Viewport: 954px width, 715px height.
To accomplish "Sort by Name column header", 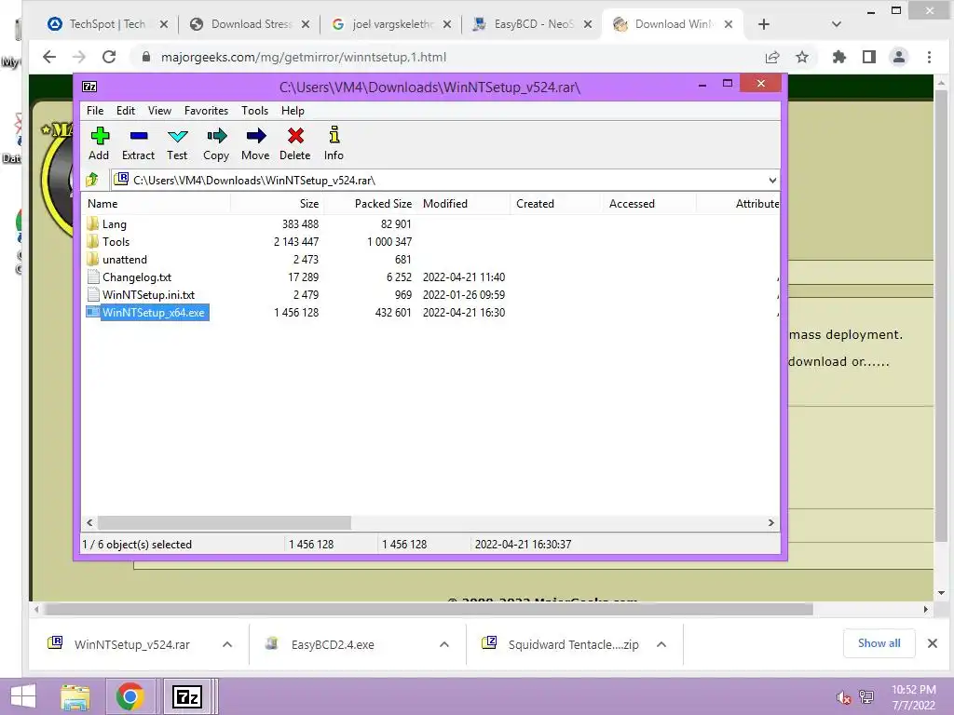I will click(x=156, y=204).
